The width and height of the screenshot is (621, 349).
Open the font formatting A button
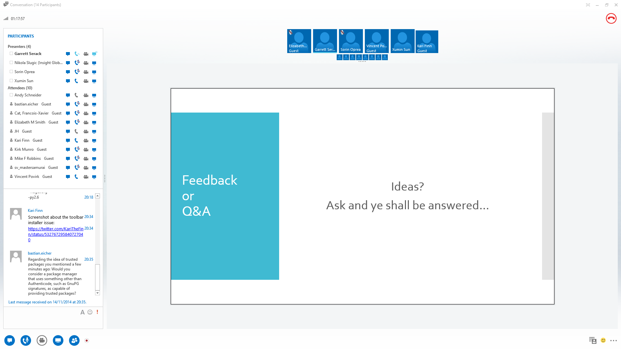point(82,312)
